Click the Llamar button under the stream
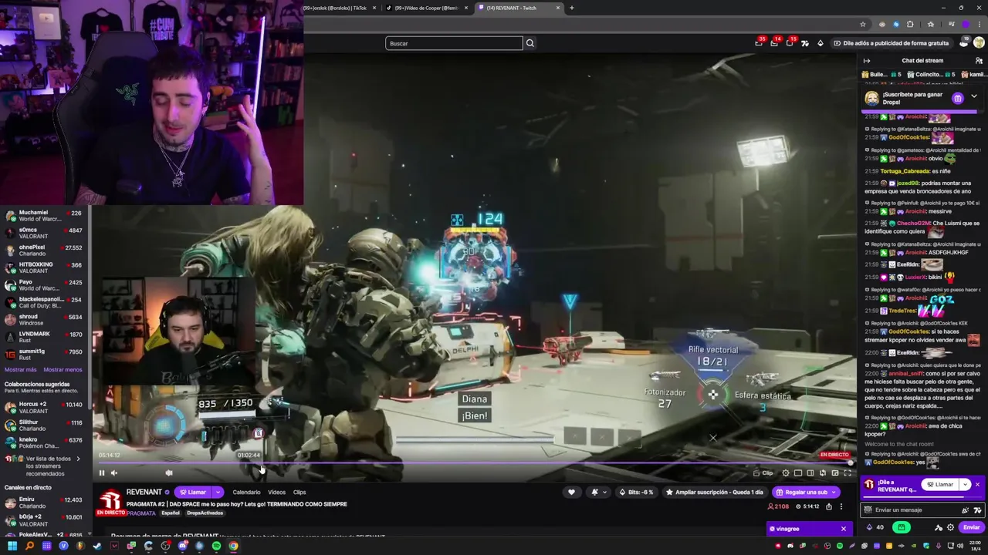Viewport: 988px width, 555px height. pyautogui.click(x=193, y=492)
